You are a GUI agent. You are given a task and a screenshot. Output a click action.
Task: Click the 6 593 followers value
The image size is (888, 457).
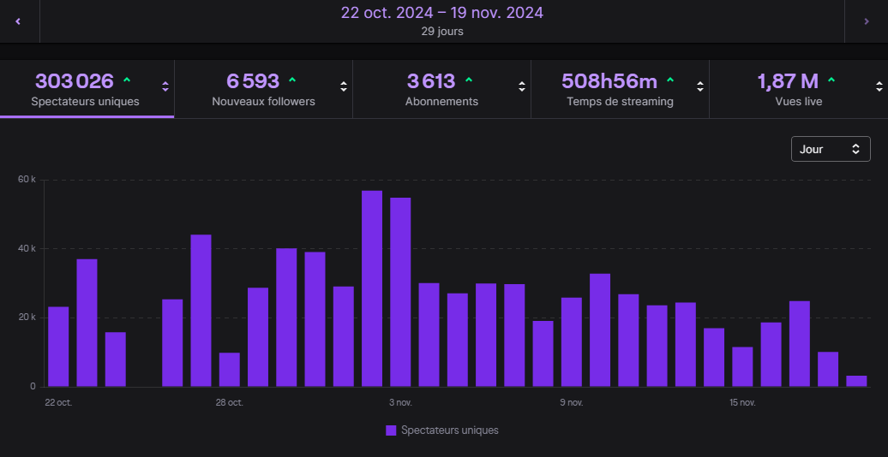click(253, 81)
